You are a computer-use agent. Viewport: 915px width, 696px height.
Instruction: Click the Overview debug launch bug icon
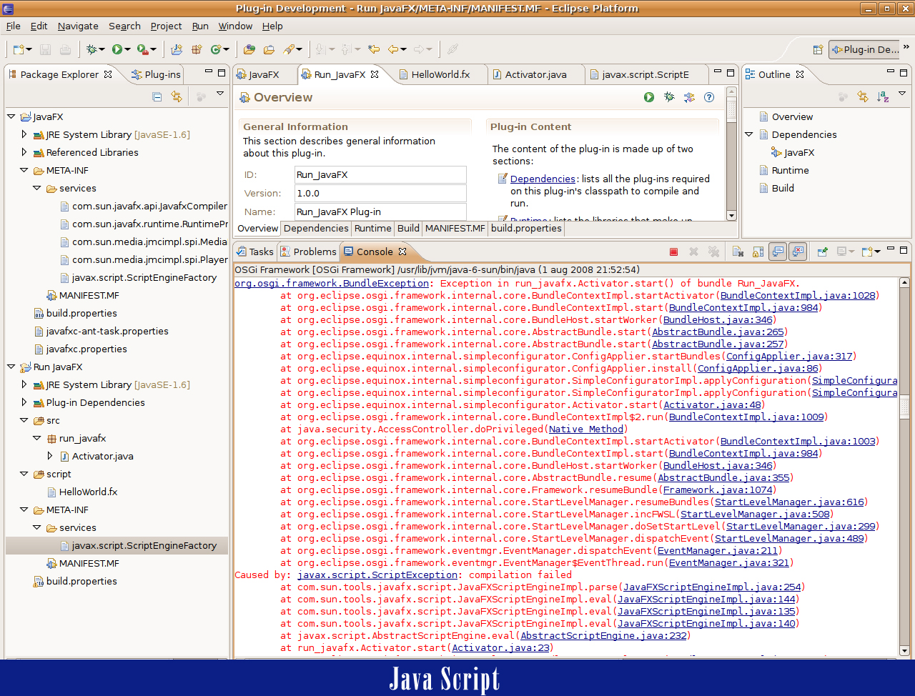pos(669,97)
